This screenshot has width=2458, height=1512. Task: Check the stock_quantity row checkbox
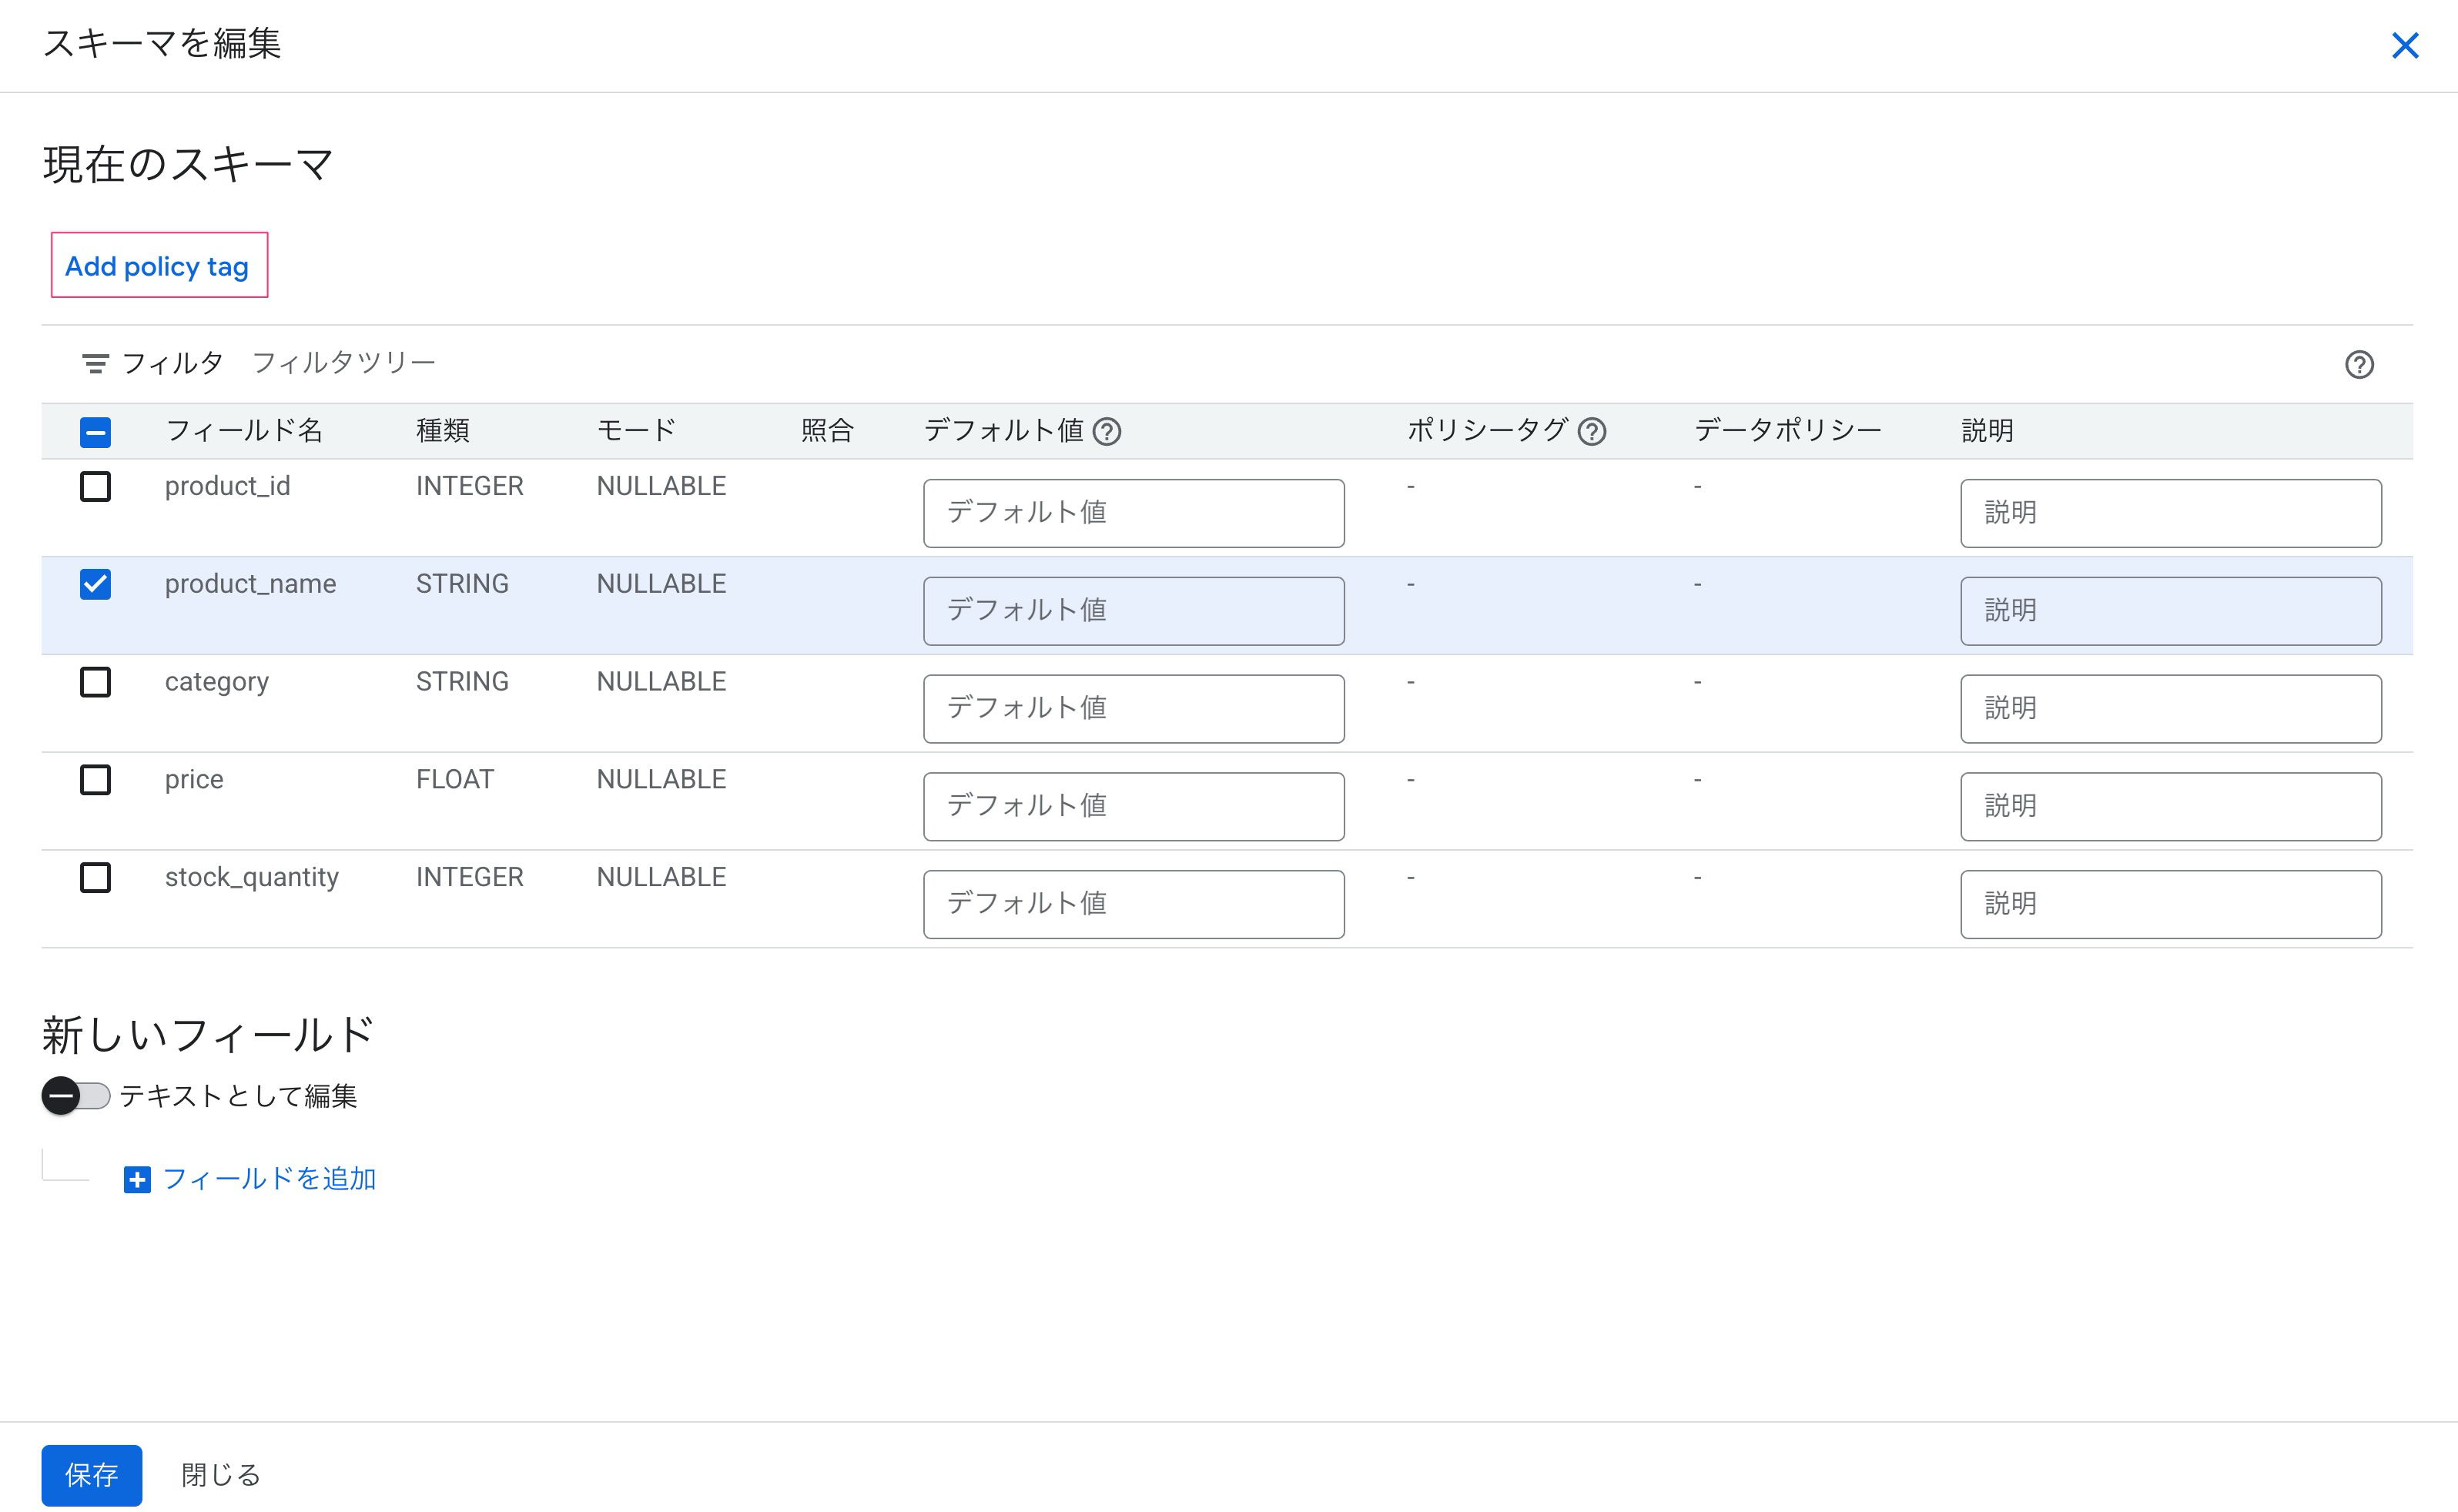[95, 878]
